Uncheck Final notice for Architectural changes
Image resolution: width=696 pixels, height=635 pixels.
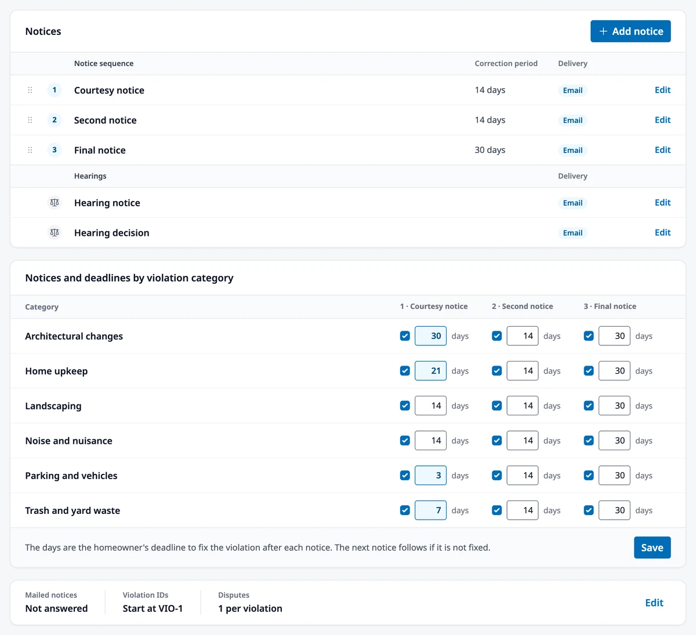coord(589,336)
